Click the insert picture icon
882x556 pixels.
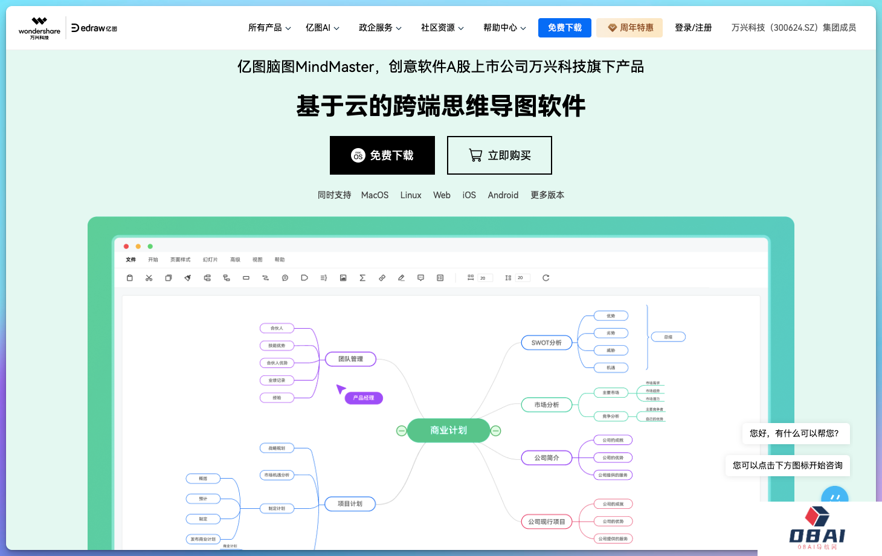[343, 278]
